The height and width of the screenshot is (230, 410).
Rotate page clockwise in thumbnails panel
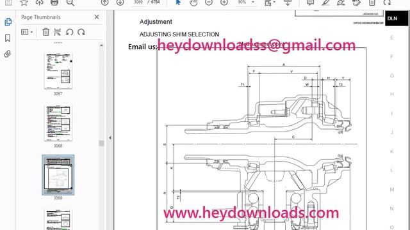point(81,32)
